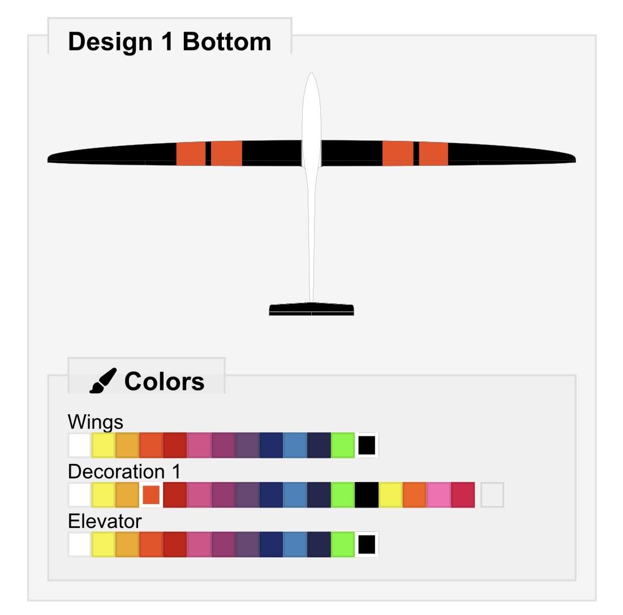Pick navy blue swatch for Elevator
The width and height of the screenshot is (623, 615).
click(271, 545)
